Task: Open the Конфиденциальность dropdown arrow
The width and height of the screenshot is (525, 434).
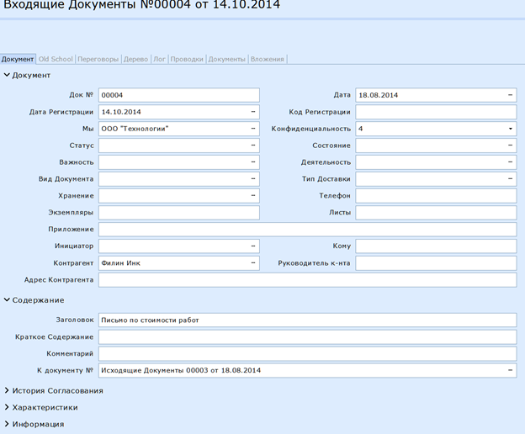Action: 510,129
